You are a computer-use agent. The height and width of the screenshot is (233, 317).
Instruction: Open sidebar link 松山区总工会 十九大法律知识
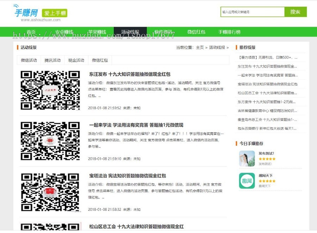click(267, 93)
